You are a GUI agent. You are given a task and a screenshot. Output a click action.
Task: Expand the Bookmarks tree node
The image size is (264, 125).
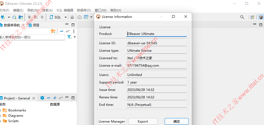[1, 111]
